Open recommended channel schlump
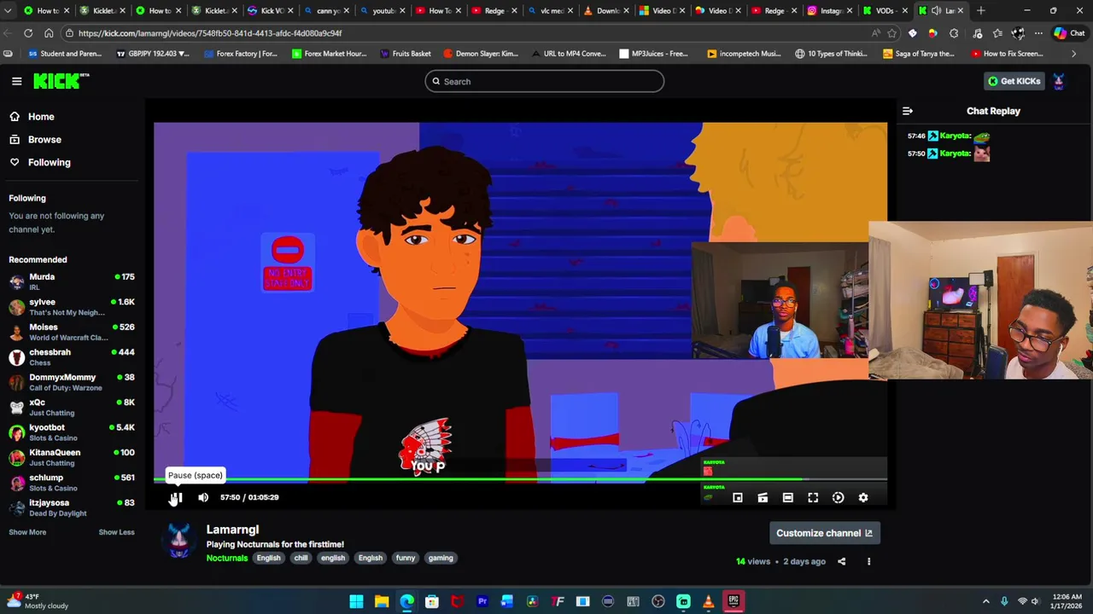Viewport: 1093px width, 614px height. [72, 483]
